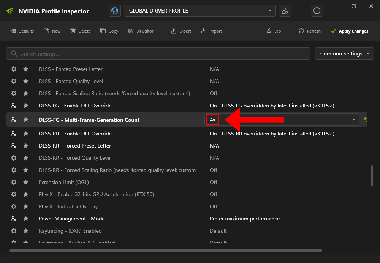Click the horizontal scrollbar at the bottom
Image resolution: width=380 pixels, height=263 pixels.
point(166,250)
